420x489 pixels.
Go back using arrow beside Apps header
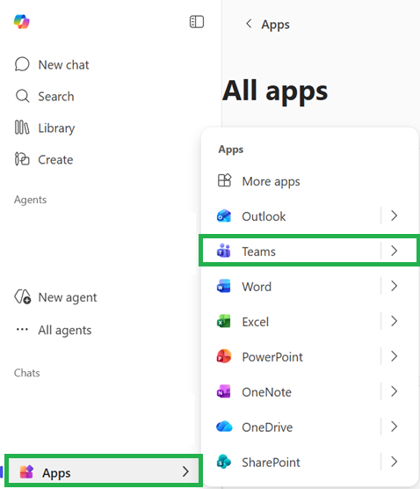click(249, 24)
